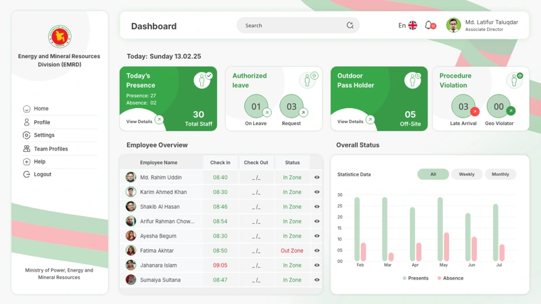Click Md. Latifur Taluqdar's profile avatar
541x304 pixels.
click(x=453, y=25)
